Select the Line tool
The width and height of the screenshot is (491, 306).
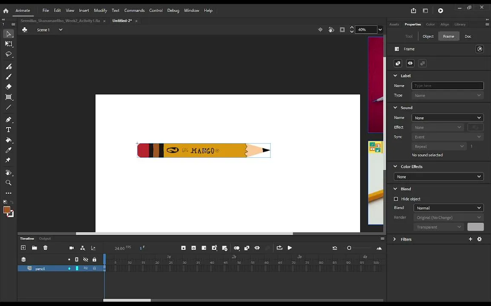(9, 108)
